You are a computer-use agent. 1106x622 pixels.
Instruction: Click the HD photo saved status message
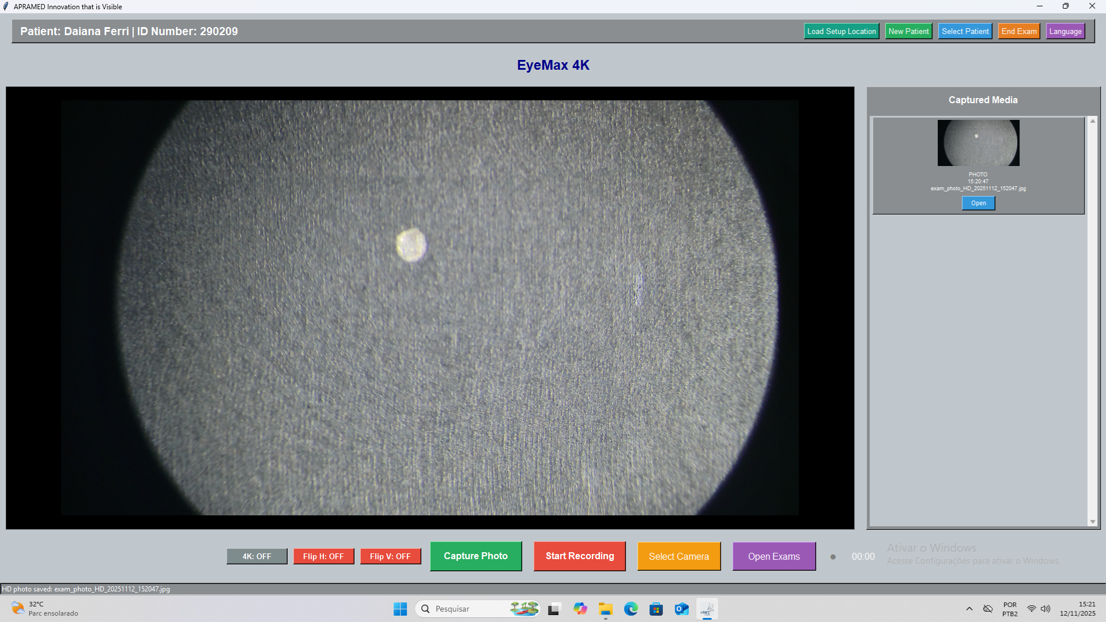point(86,589)
